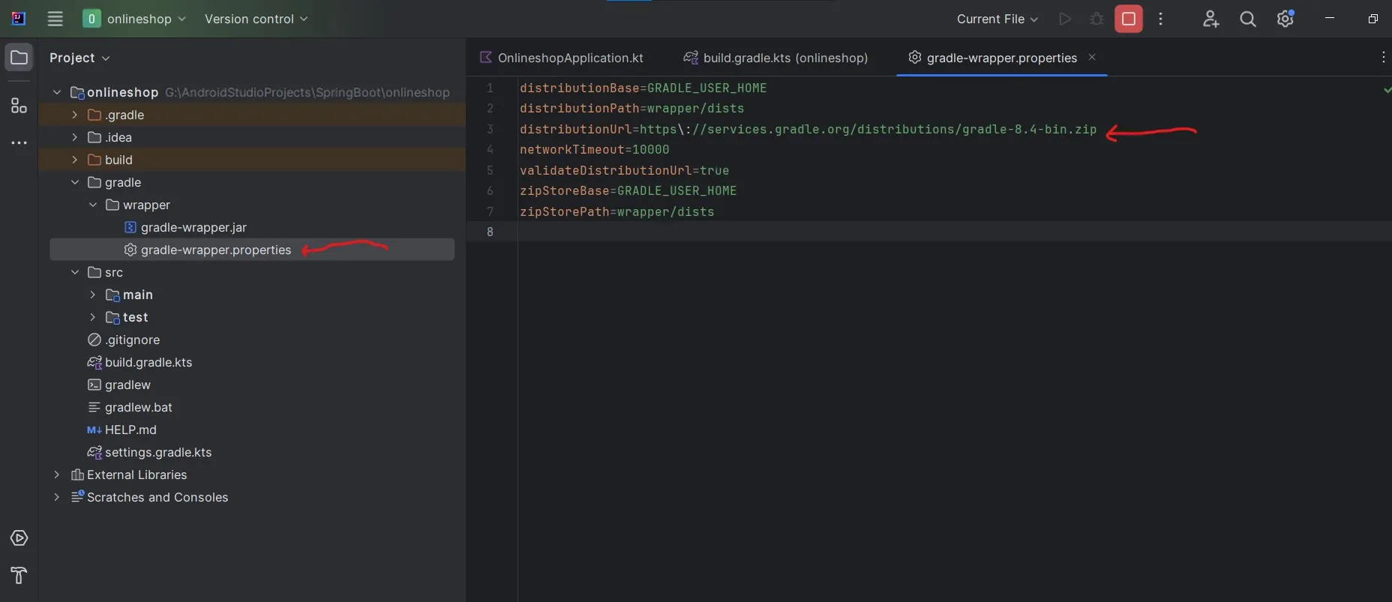Click the distributionBase=GRADLE_USER_HOME line
The width and height of the screenshot is (1392, 602).
coord(643,88)
